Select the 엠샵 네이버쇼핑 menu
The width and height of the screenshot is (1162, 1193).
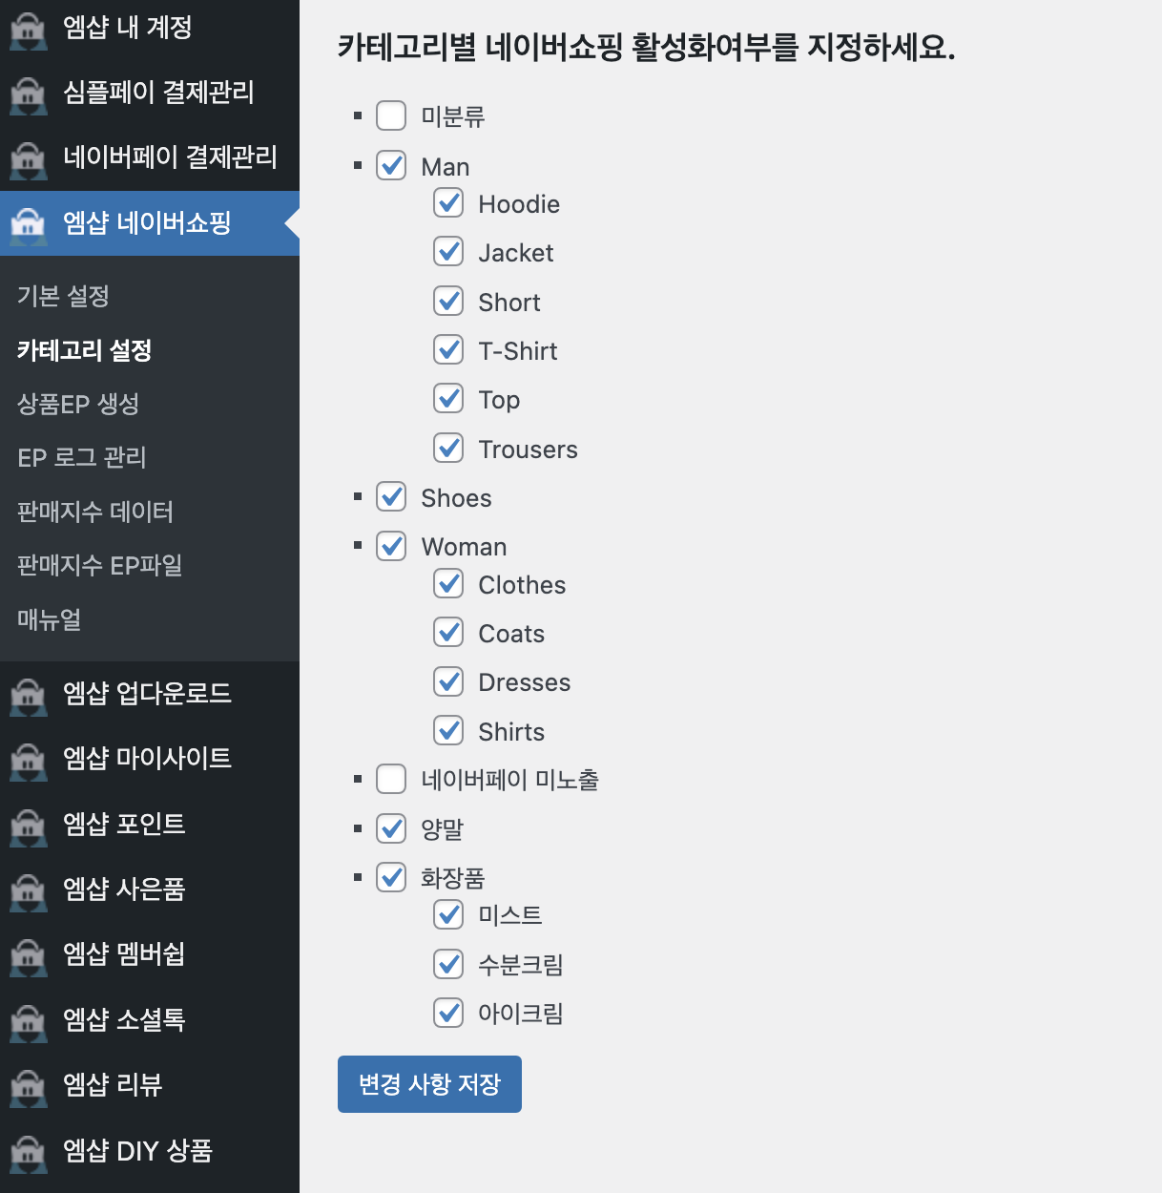point(150,223)
